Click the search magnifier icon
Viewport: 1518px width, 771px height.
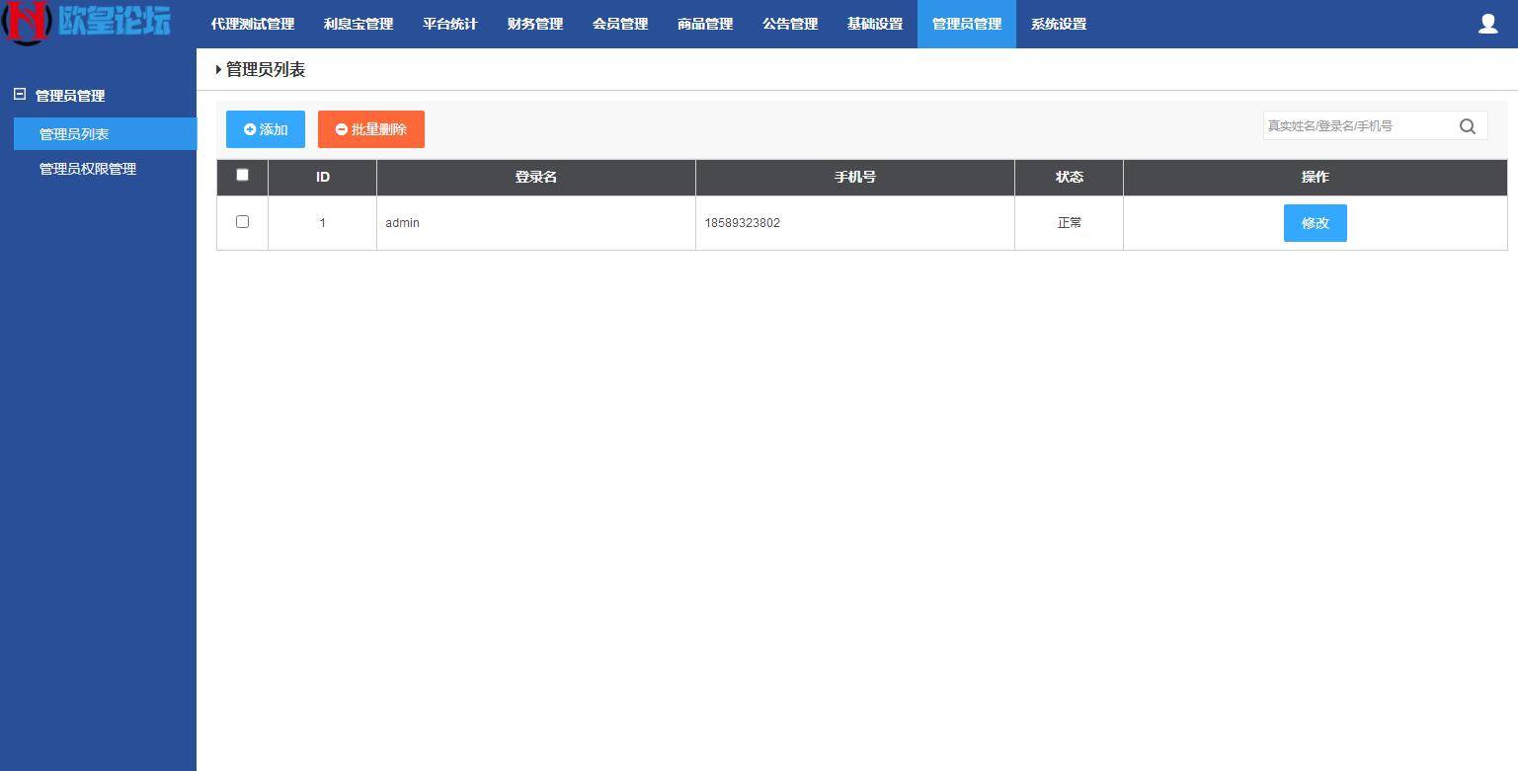tap(1468, 125)
